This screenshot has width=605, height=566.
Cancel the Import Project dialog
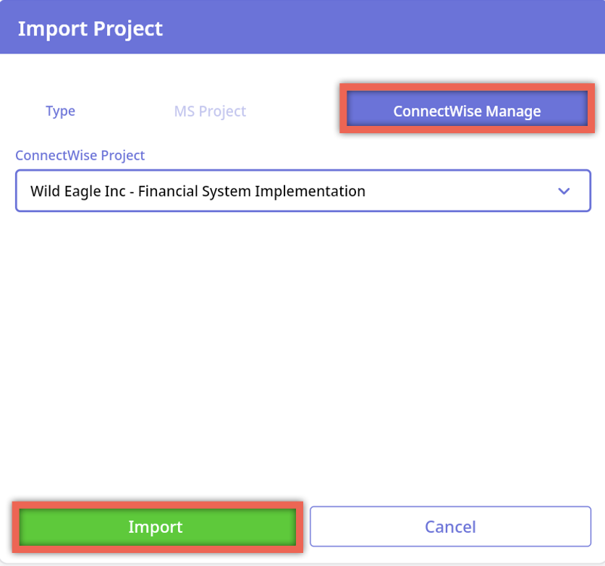[x=450, y=527]
